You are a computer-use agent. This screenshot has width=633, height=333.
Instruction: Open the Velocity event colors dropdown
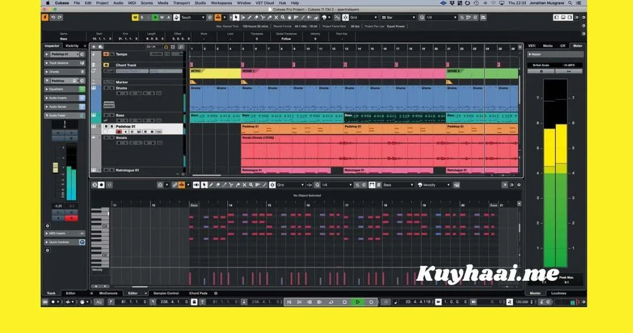point(433,185)
